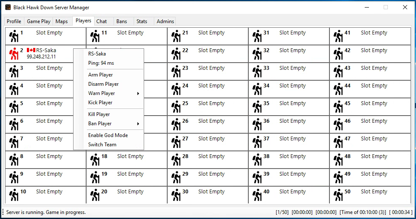Click the soldier icon in slot 41
The image size is (416, 219).
pos(338,36)
